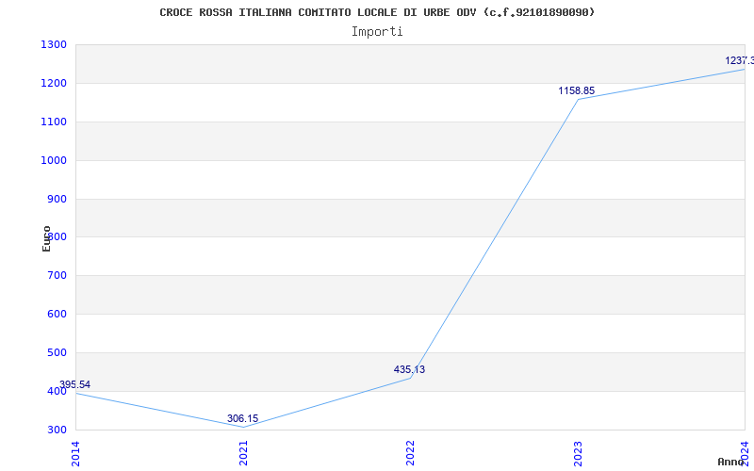Click the 395.54 data label

(75, 384)
